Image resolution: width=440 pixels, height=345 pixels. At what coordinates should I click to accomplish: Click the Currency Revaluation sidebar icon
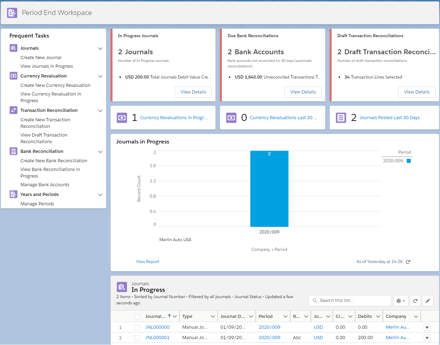[x=14, y=76]
